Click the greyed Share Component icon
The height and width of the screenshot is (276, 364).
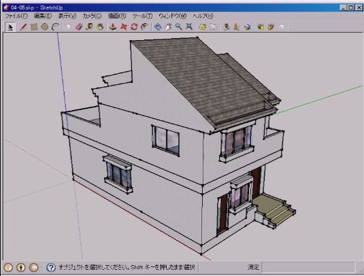[282, 27]
